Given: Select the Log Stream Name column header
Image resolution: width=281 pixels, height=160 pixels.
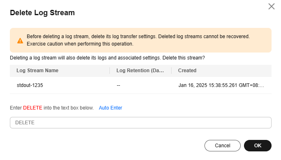Looking at the screenshot, I should tap(37, 71).
